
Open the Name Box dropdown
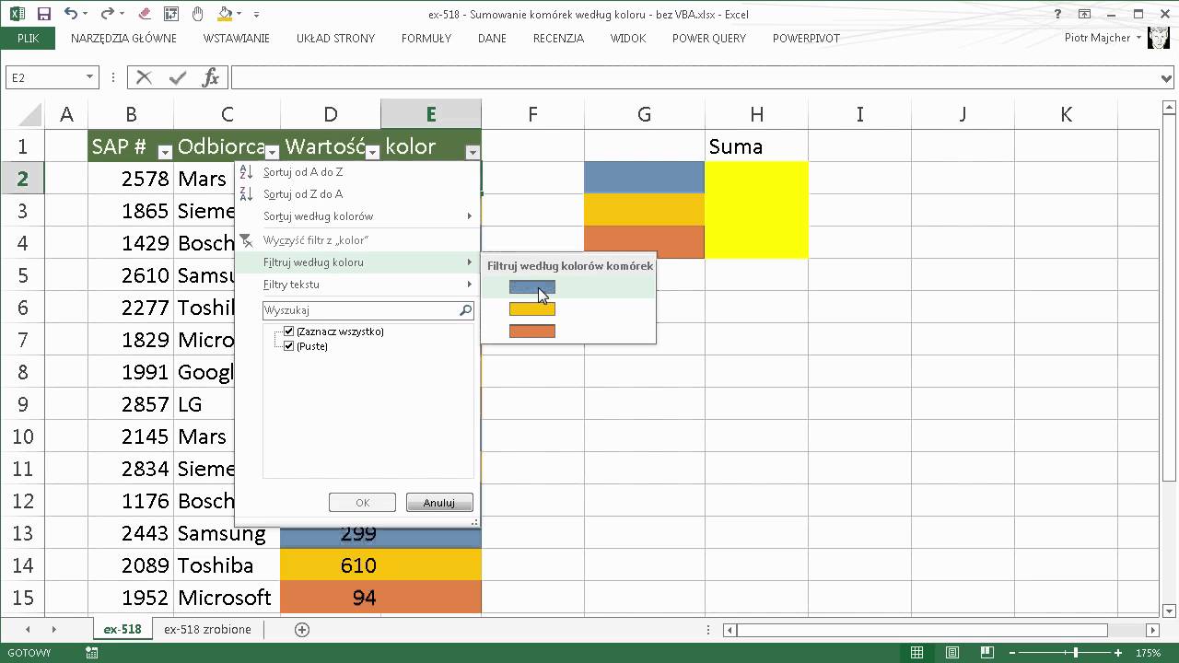point(89,77)
